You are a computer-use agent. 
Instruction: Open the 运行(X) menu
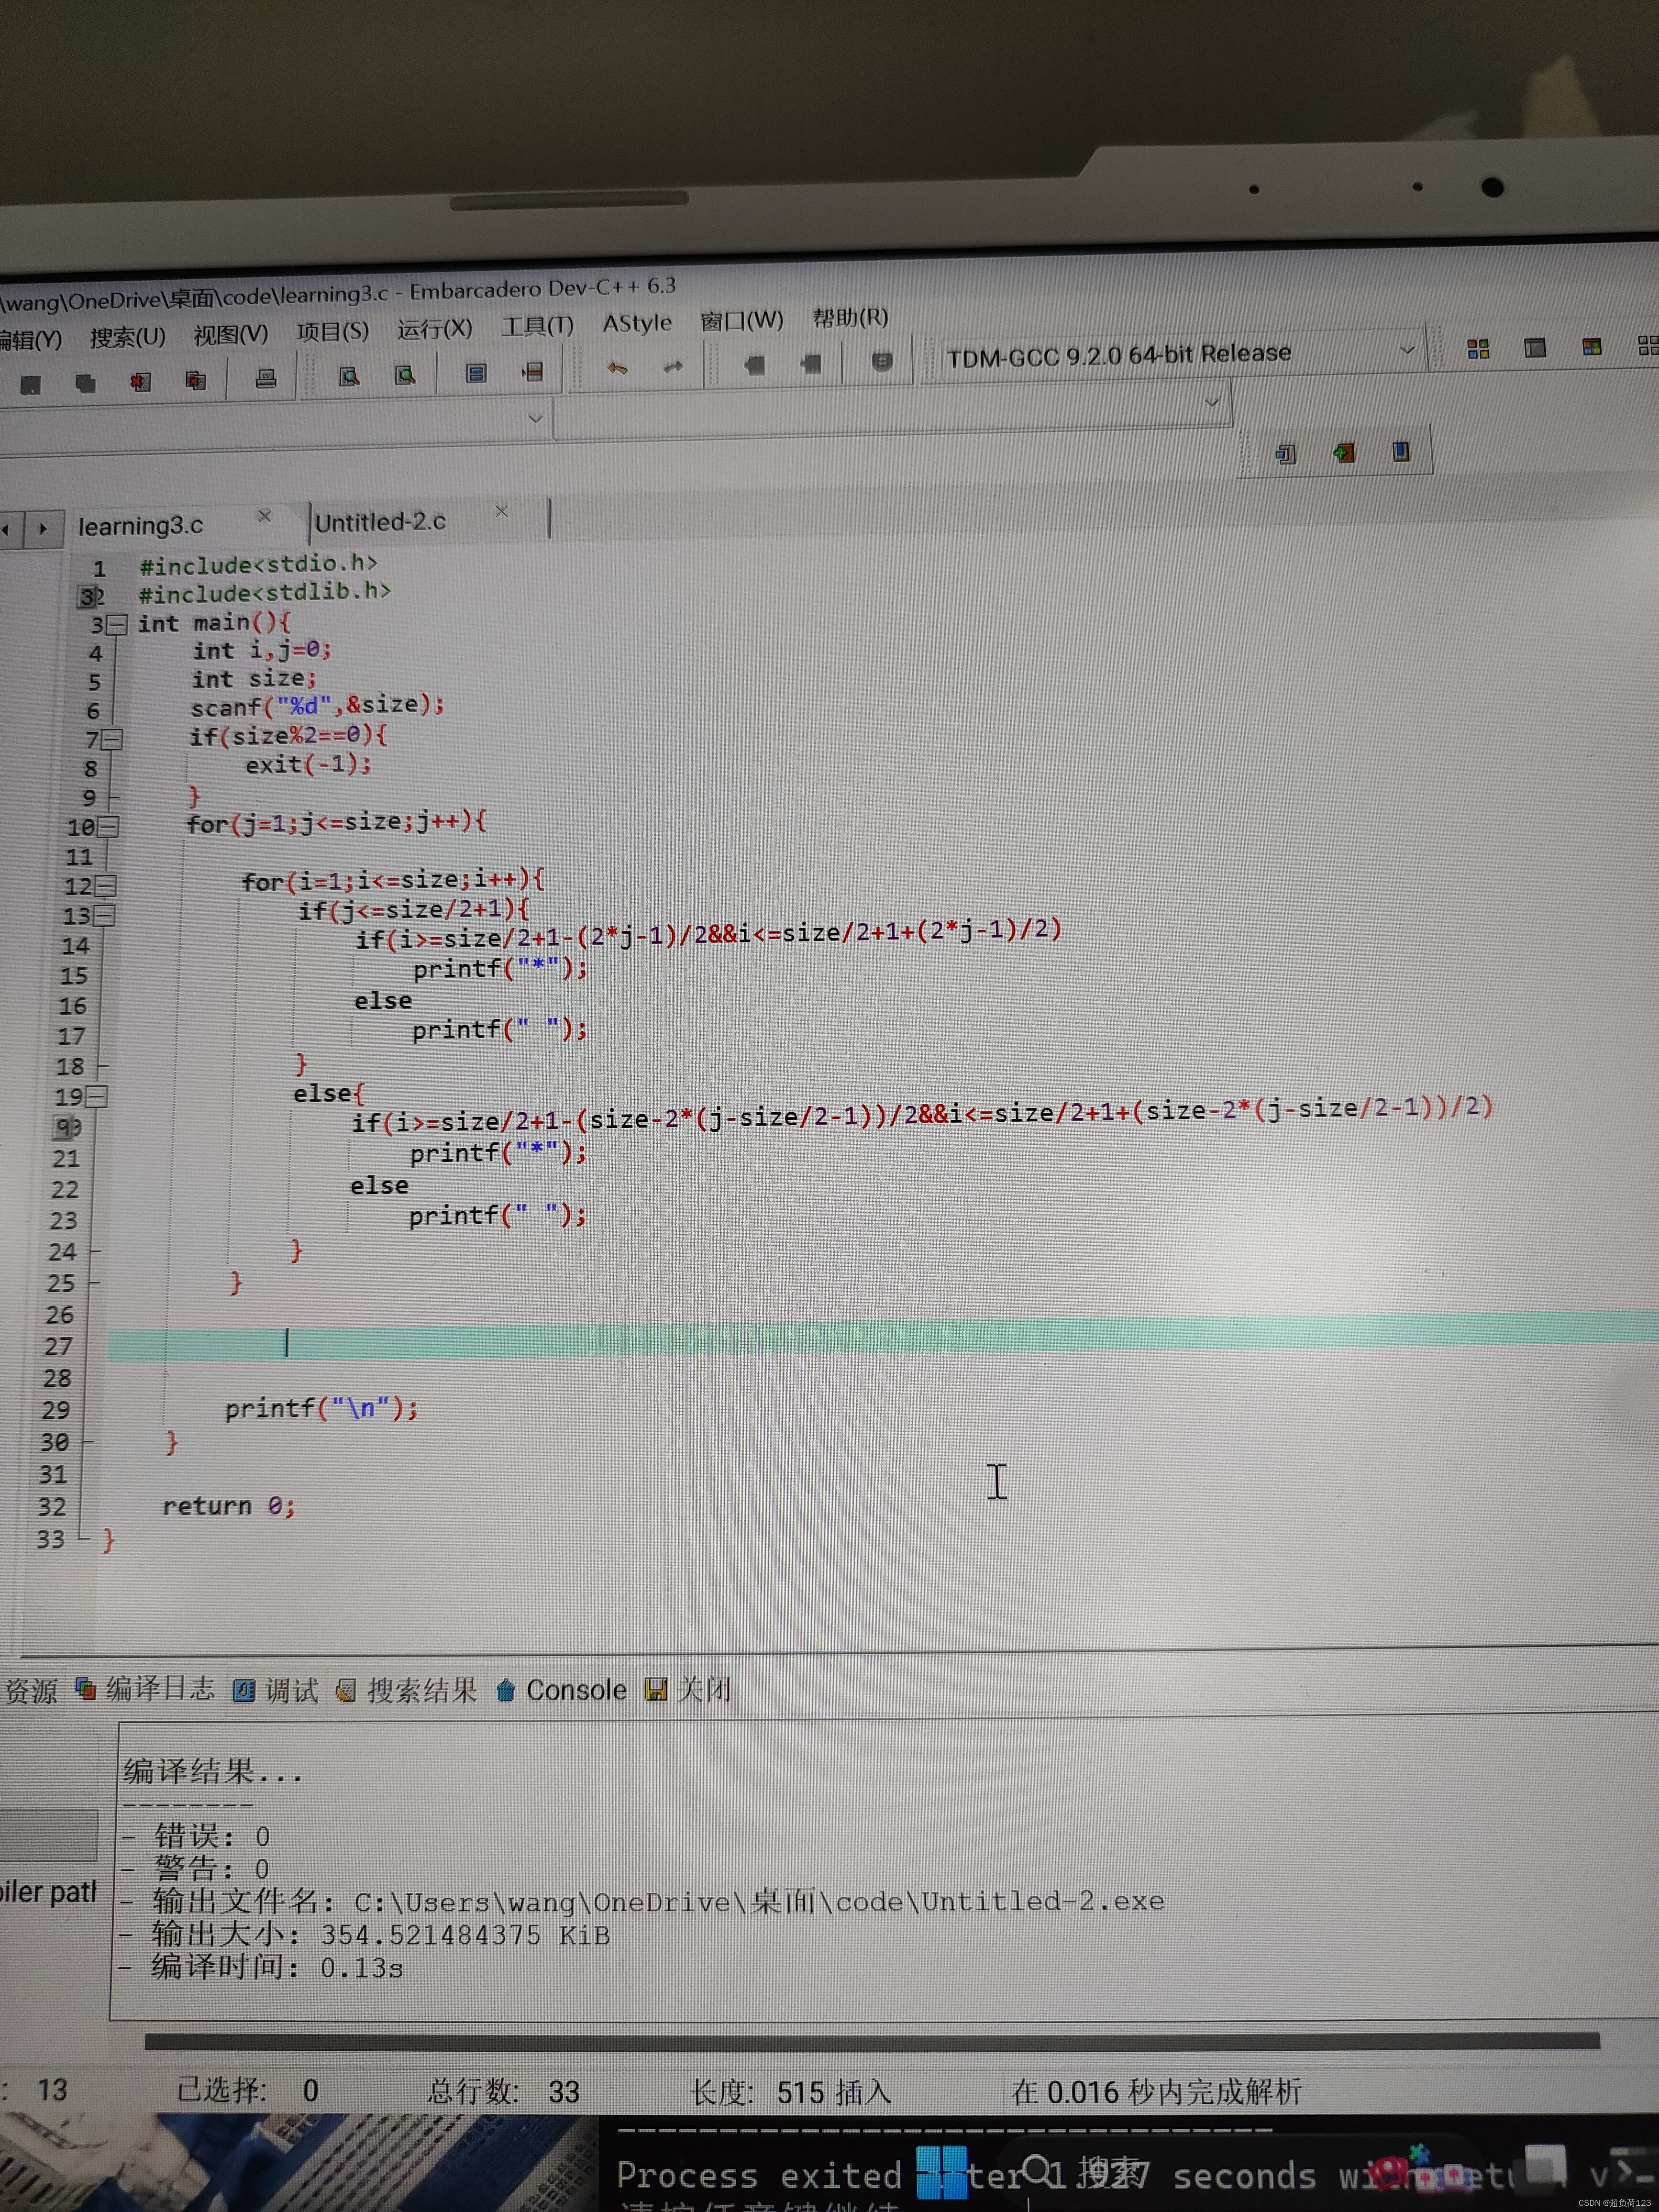click(434, 329)
